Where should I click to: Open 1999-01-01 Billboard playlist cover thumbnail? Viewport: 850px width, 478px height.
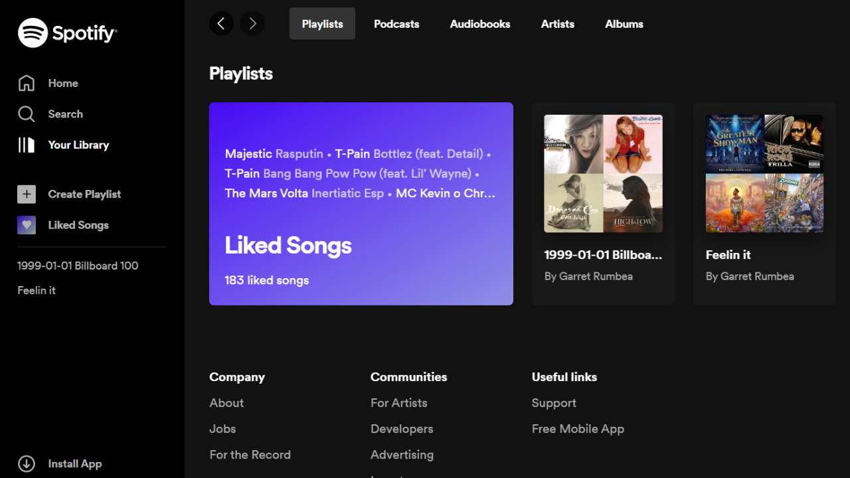point(603,174)
